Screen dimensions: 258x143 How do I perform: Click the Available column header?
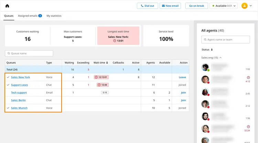click(164, 63)
